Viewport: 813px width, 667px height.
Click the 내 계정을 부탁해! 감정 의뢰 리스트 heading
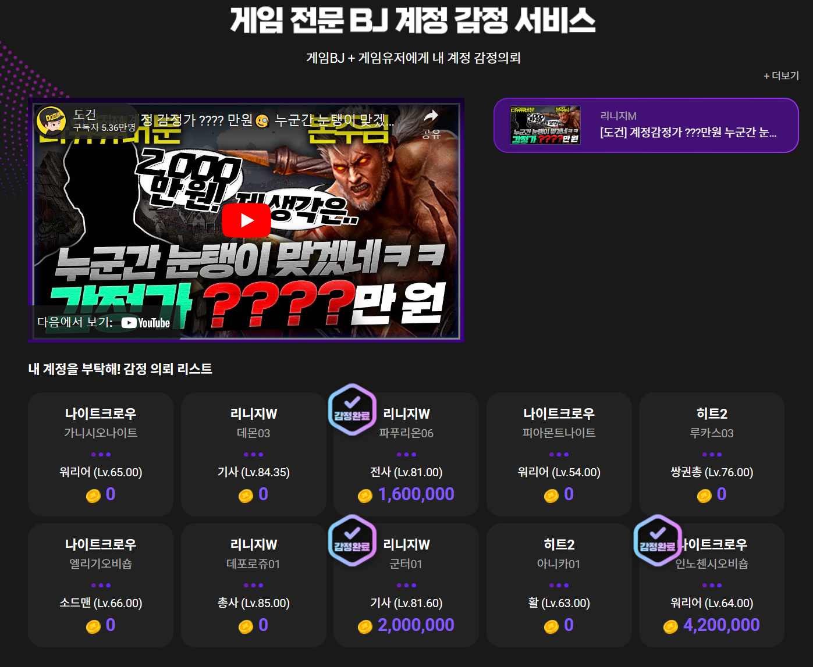point(120,369)
